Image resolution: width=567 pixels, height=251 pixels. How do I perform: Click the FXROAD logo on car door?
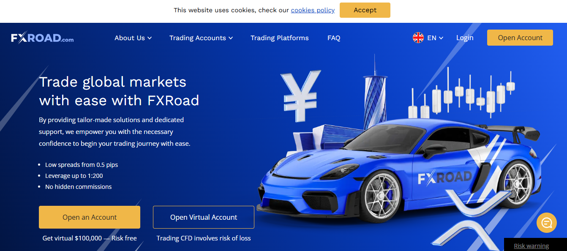coord(445,177)
